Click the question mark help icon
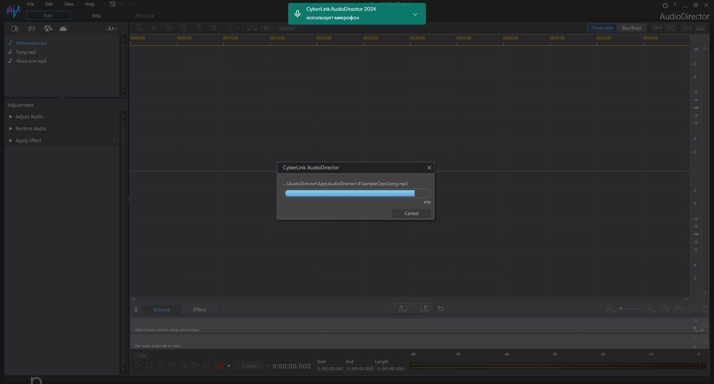The image size is (714, 384). coord(675,5)
